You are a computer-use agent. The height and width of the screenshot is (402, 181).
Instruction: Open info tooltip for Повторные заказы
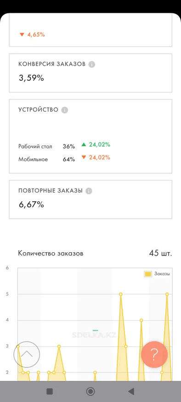point(89,191)
